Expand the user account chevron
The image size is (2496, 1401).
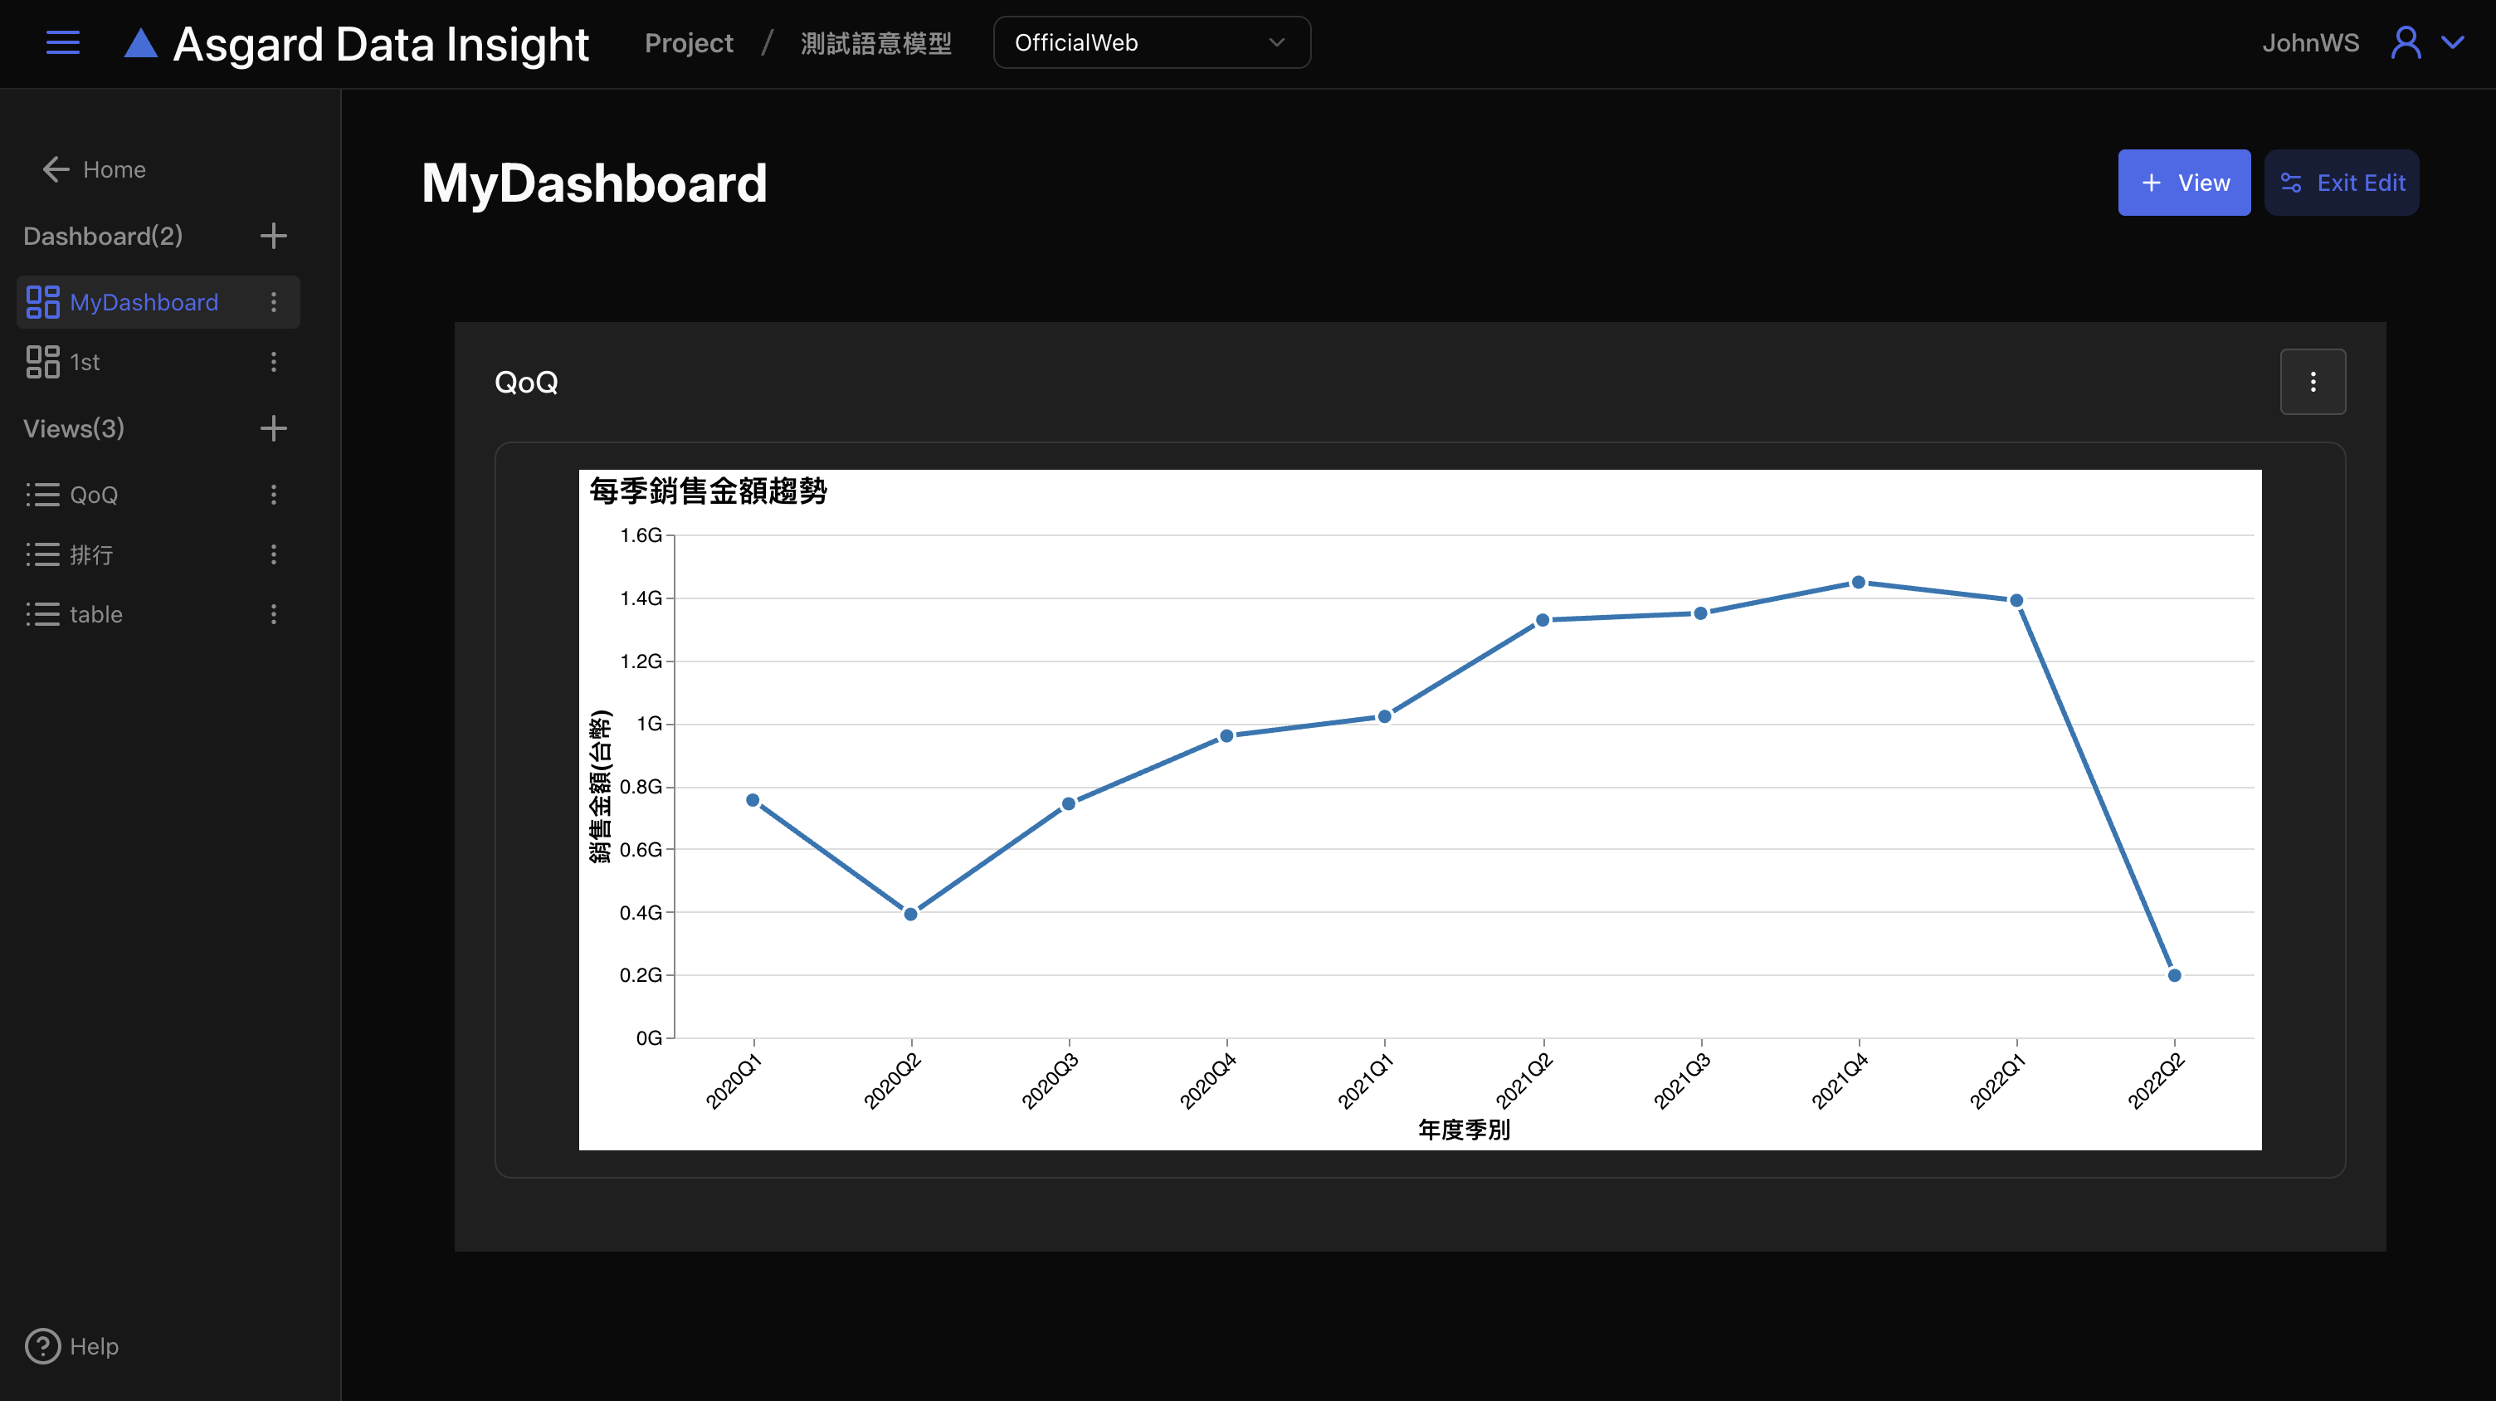[x=2452, y=42]
